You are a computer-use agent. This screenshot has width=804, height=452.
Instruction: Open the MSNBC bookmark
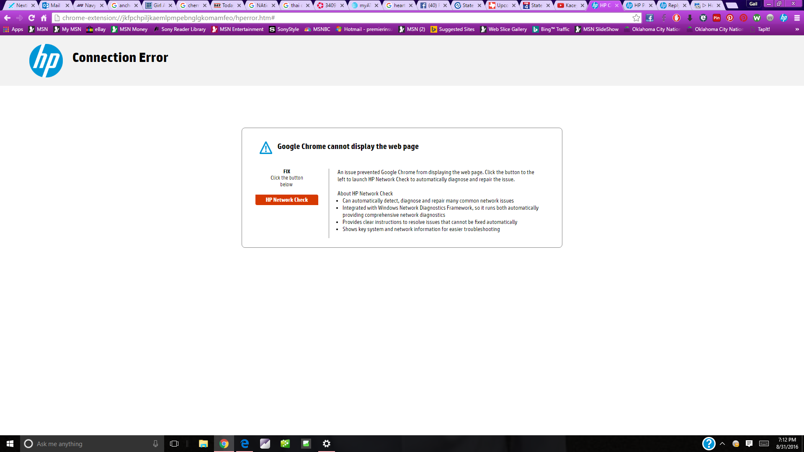point(317,29)
